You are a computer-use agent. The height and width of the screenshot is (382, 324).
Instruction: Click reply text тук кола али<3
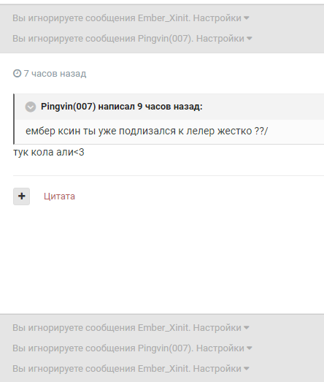[49, 152]
